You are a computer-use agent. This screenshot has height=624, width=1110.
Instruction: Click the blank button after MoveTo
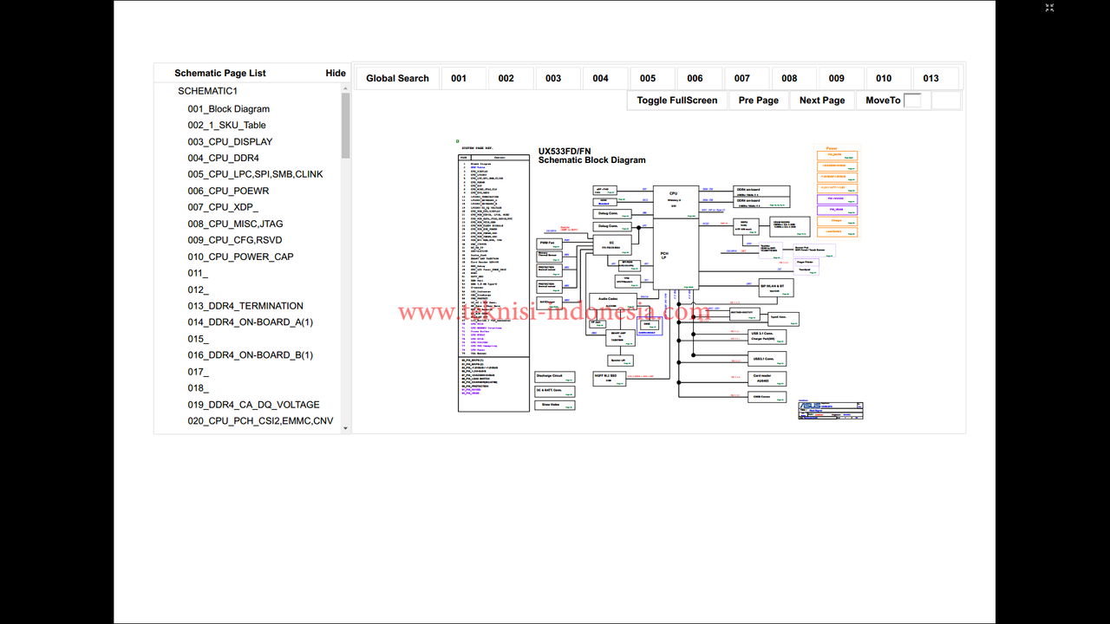coord(946,101)
